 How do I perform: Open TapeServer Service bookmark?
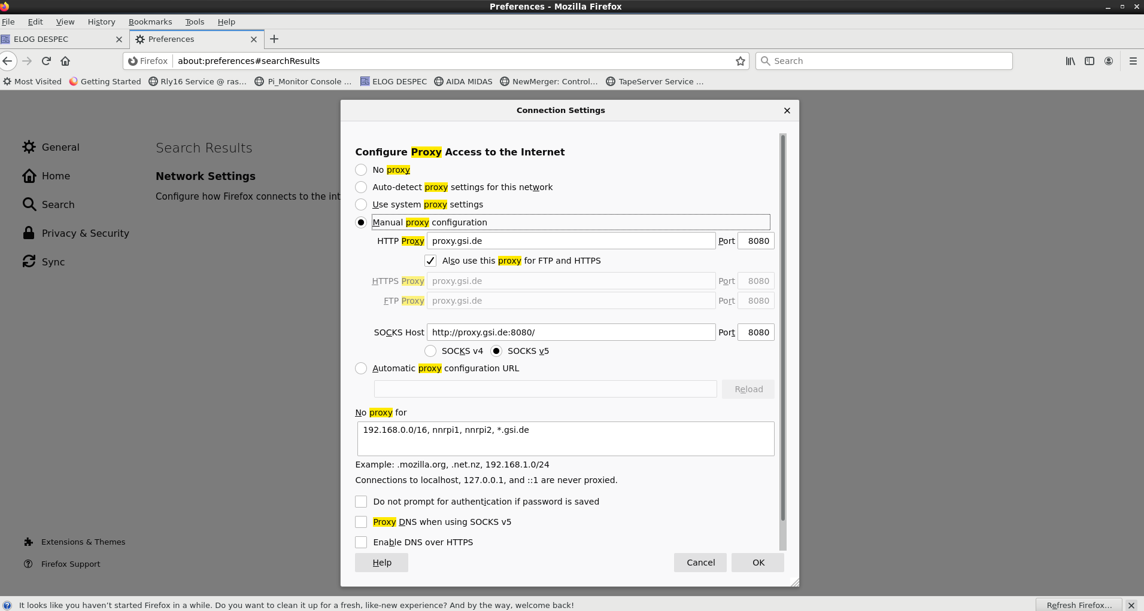click(x=655, y=82)
